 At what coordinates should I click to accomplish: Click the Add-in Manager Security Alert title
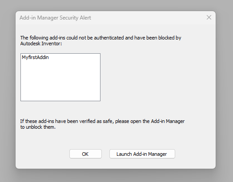[55, 18]
